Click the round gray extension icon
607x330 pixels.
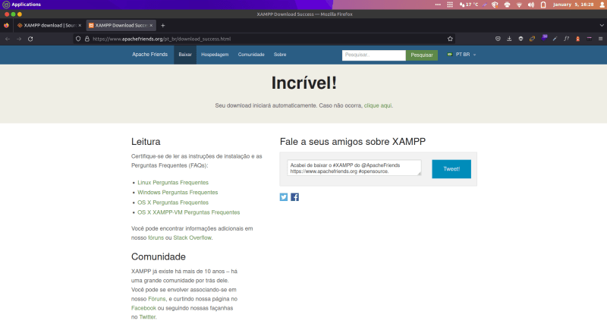coord(521,39)
